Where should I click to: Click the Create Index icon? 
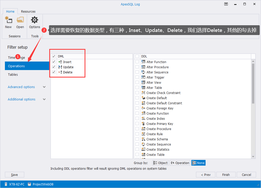[x=143, y=118]
